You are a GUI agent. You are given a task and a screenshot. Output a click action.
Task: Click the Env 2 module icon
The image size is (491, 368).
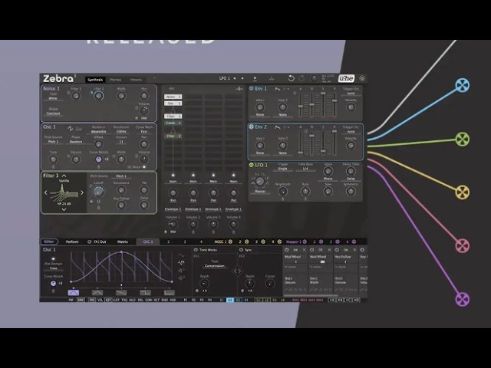coord(251,127)
